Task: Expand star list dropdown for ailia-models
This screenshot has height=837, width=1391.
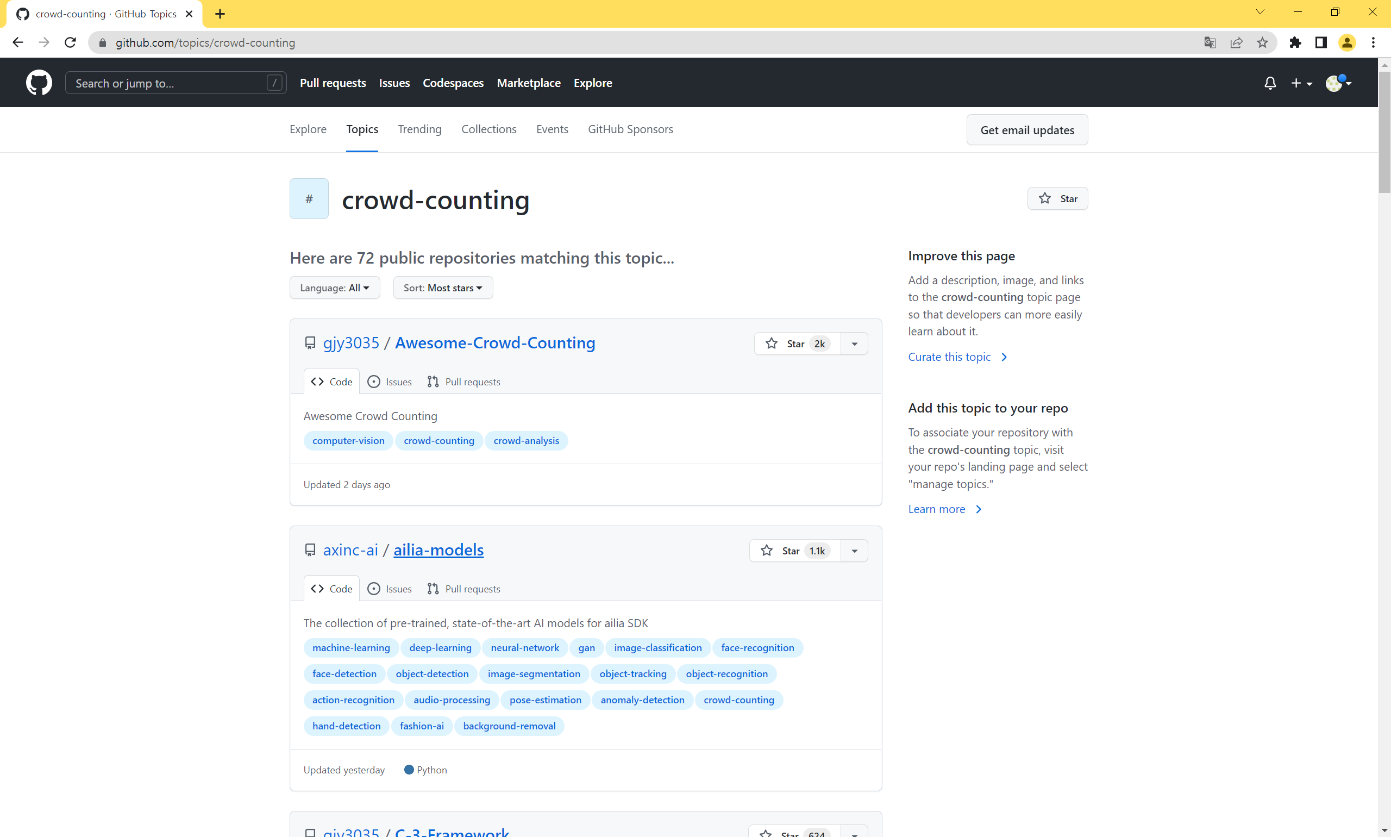Action: click(854, 551)
